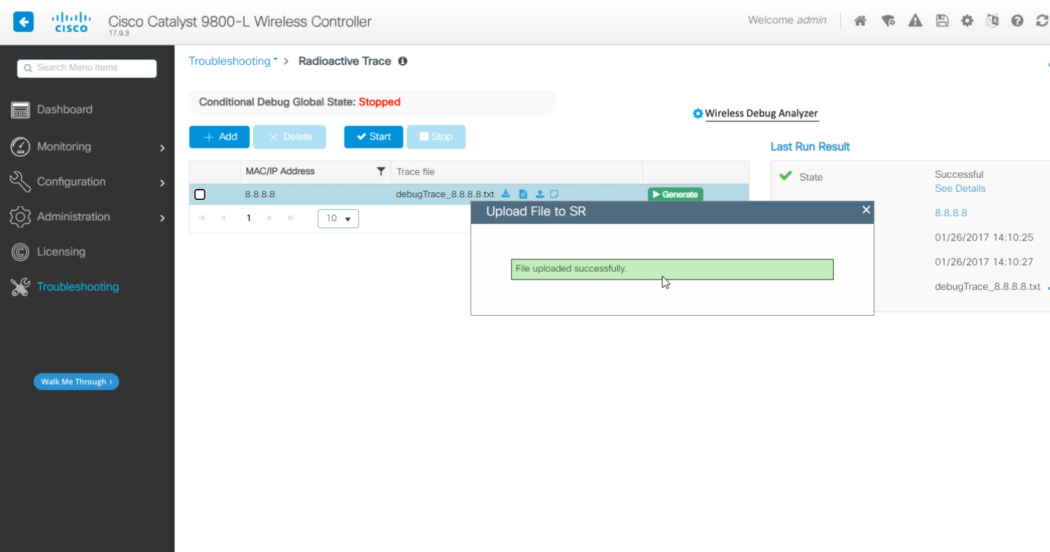Click the info icon beside Radioactive Trace
This screenshot has width=1050, height=552.
(402, 61)
